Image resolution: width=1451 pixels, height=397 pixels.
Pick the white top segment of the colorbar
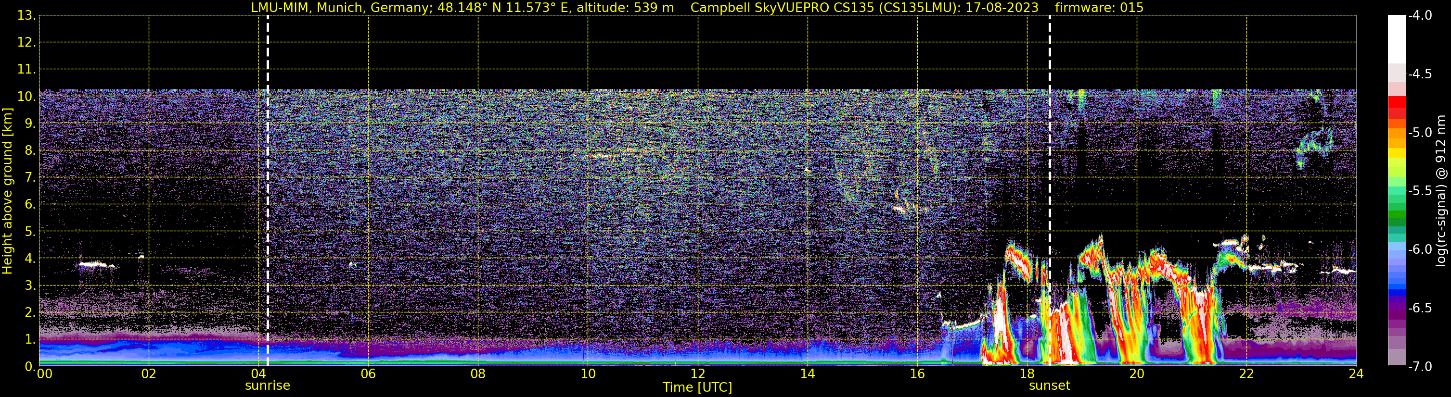[x=1397, y=39]
